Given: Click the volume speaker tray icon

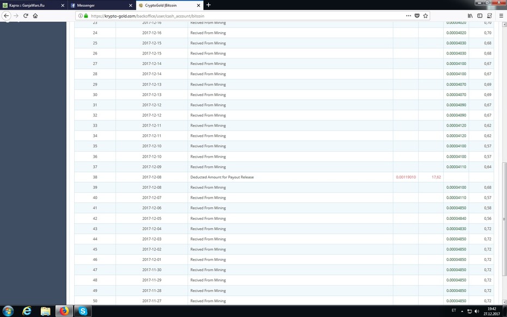Looking at the screenshot, I should 477,311.
